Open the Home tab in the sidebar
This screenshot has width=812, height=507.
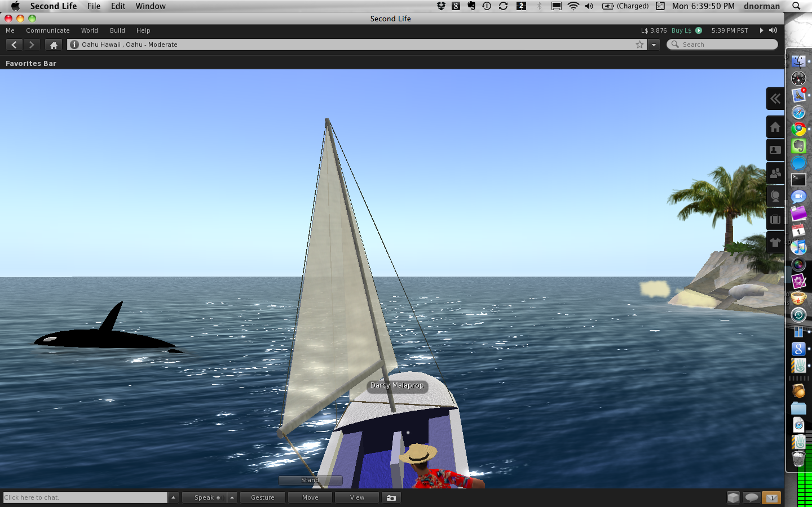coord(775,127)
